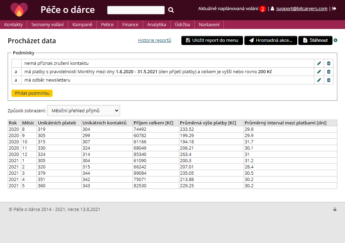
Task: Go to the Analytika menu
Action: [156, 24]
